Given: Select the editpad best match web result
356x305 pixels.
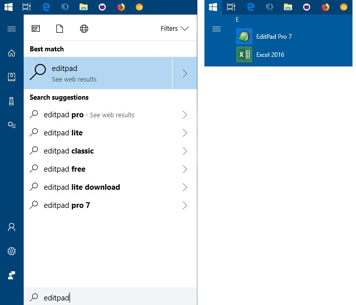Looking at the screenshot, I should (x=98, y=73).
